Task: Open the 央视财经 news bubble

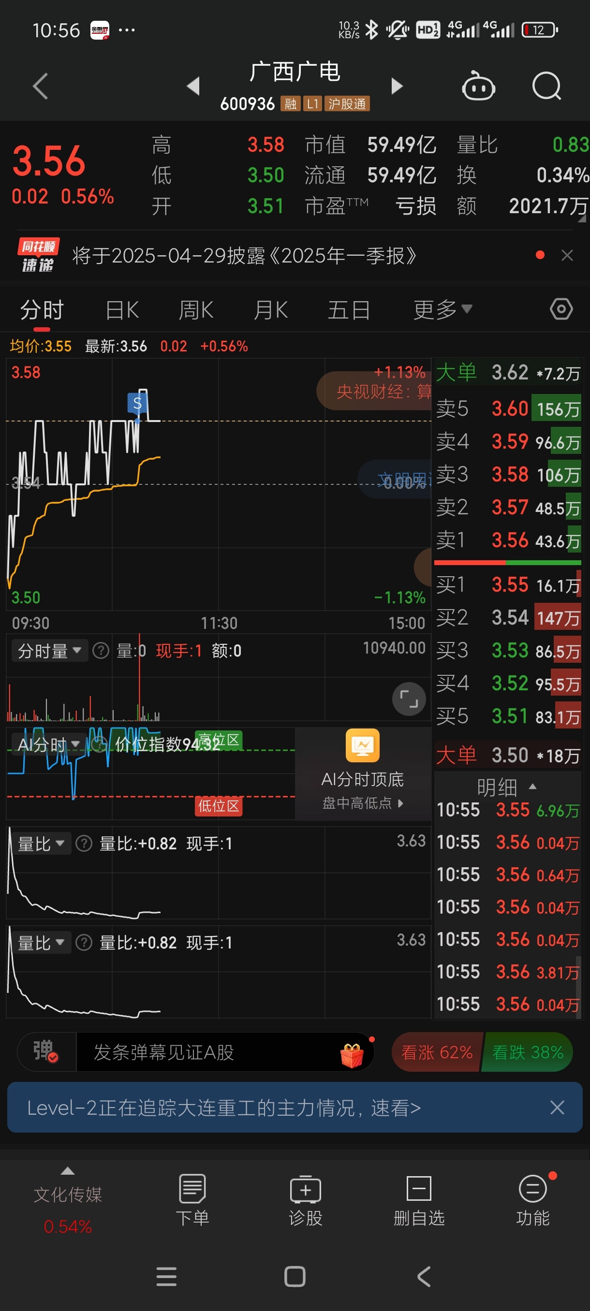Action: [374, 390]
